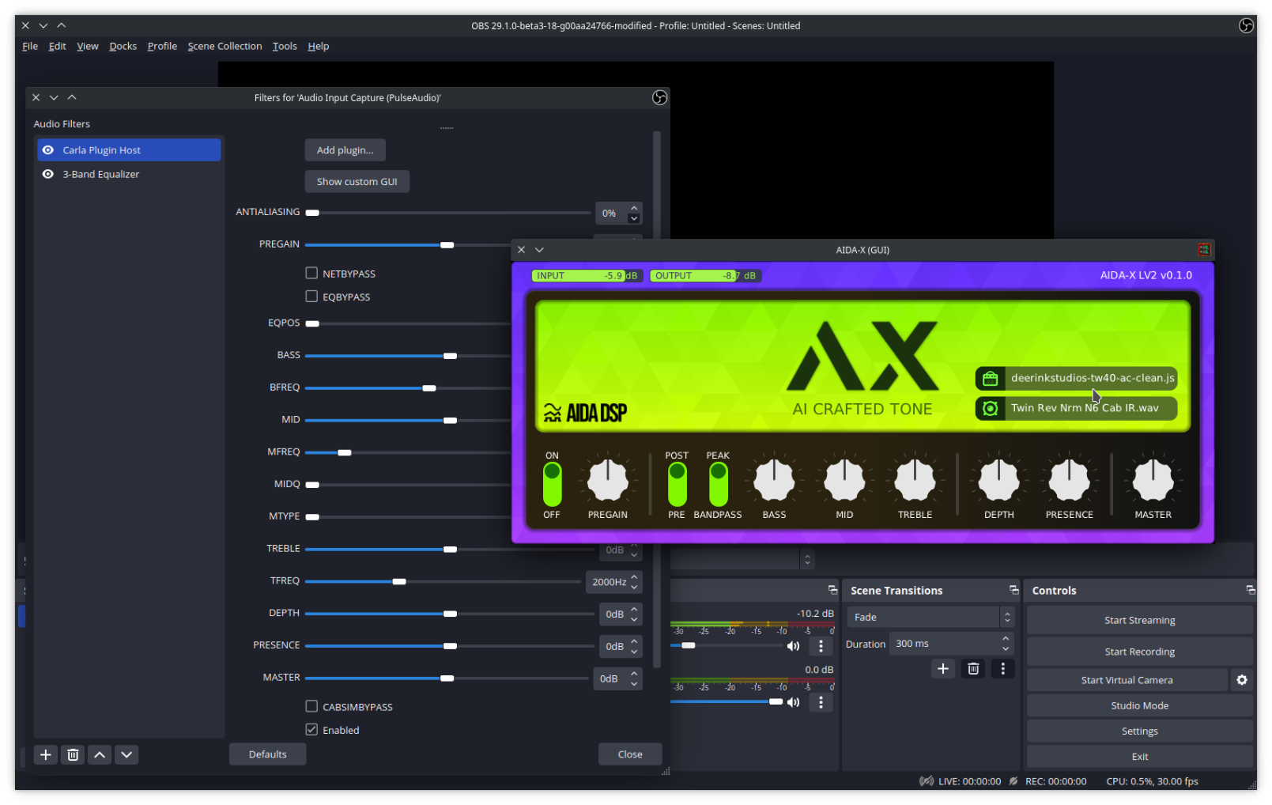Mute the 0.0 dB mixer channel speaker icon
Image resolution: width=1272 pixels, height=805 pixels.
click(x=793, y=702)
